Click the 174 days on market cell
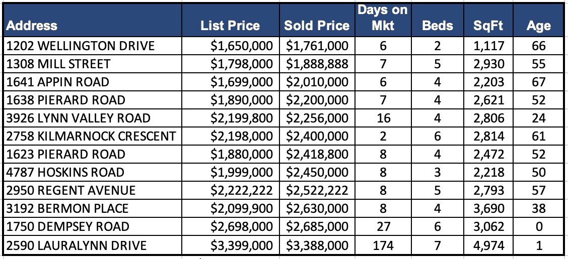 click(383, 245)
